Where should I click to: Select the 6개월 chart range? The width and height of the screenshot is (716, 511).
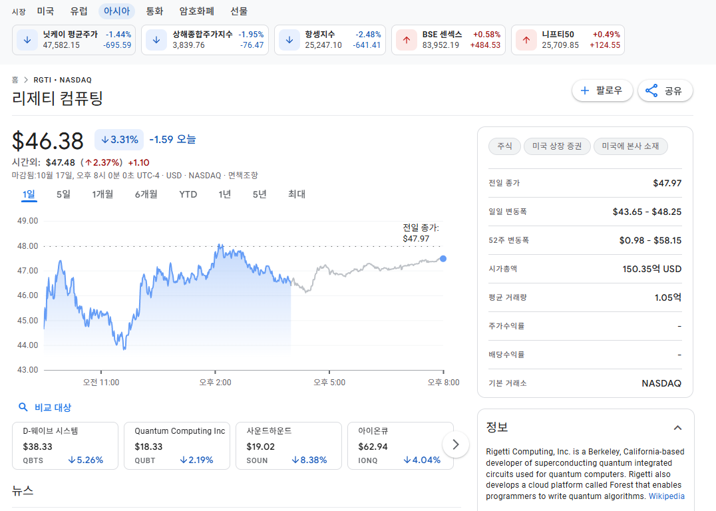pos(146,194)
